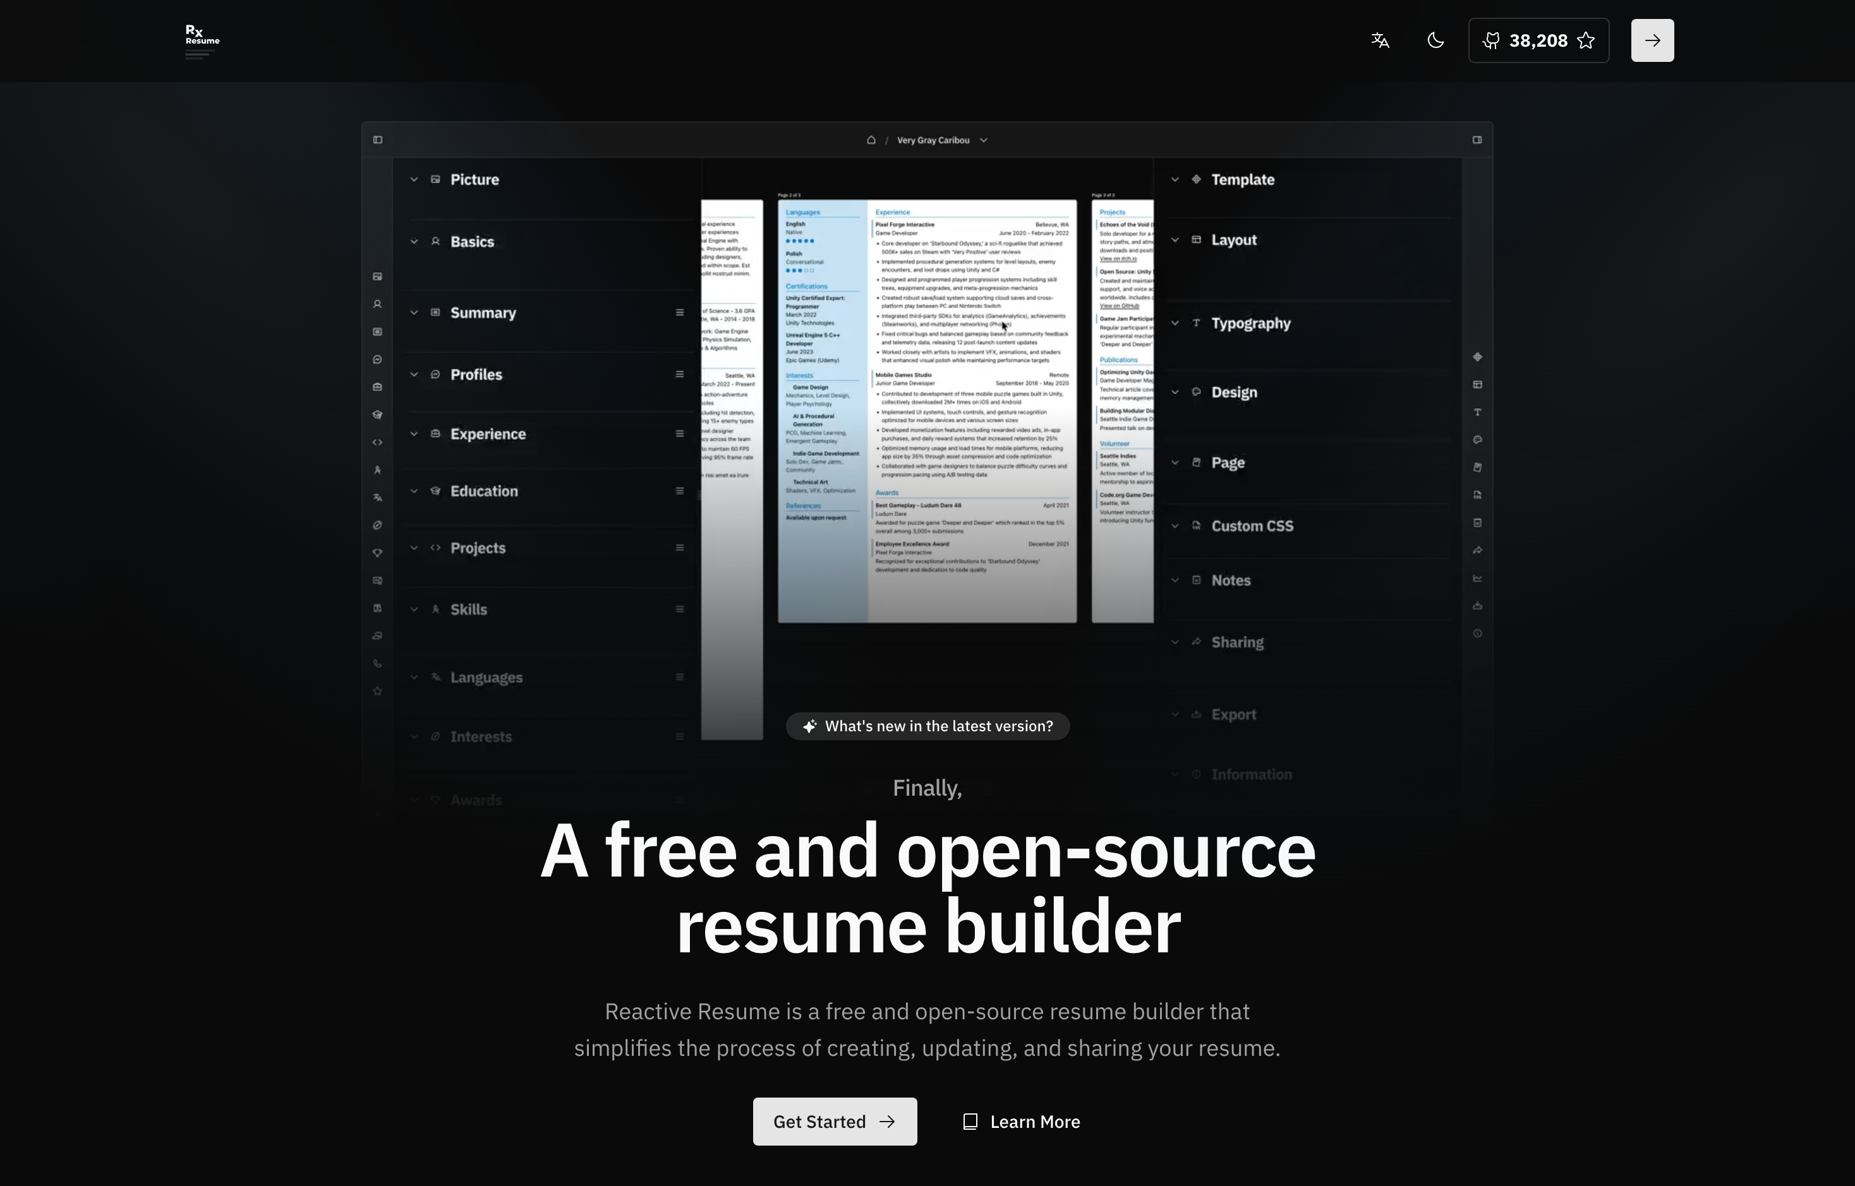Select the Languages section heading in left panel

click(486, 678)
